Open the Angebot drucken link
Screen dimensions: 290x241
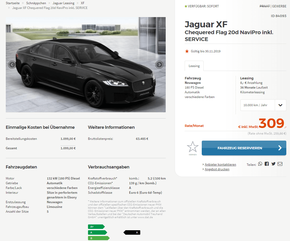point(217,169)
